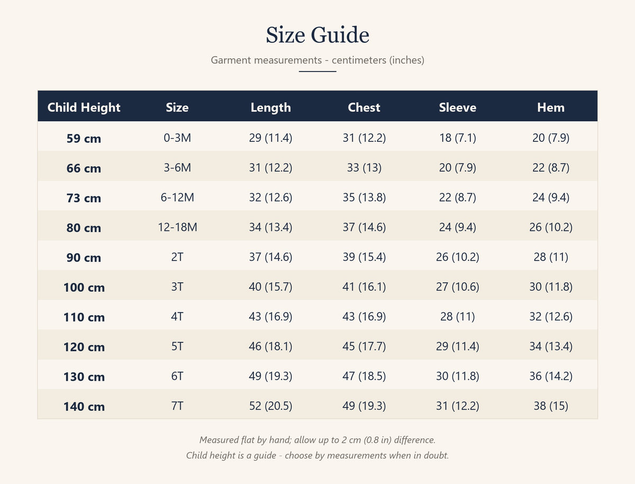
Task: Click Length value 31 (12.2) in 3-6M row
Action: pos(270,167)
